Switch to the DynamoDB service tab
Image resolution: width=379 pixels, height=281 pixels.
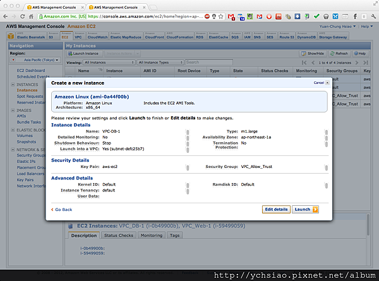[x=306, y=36]
